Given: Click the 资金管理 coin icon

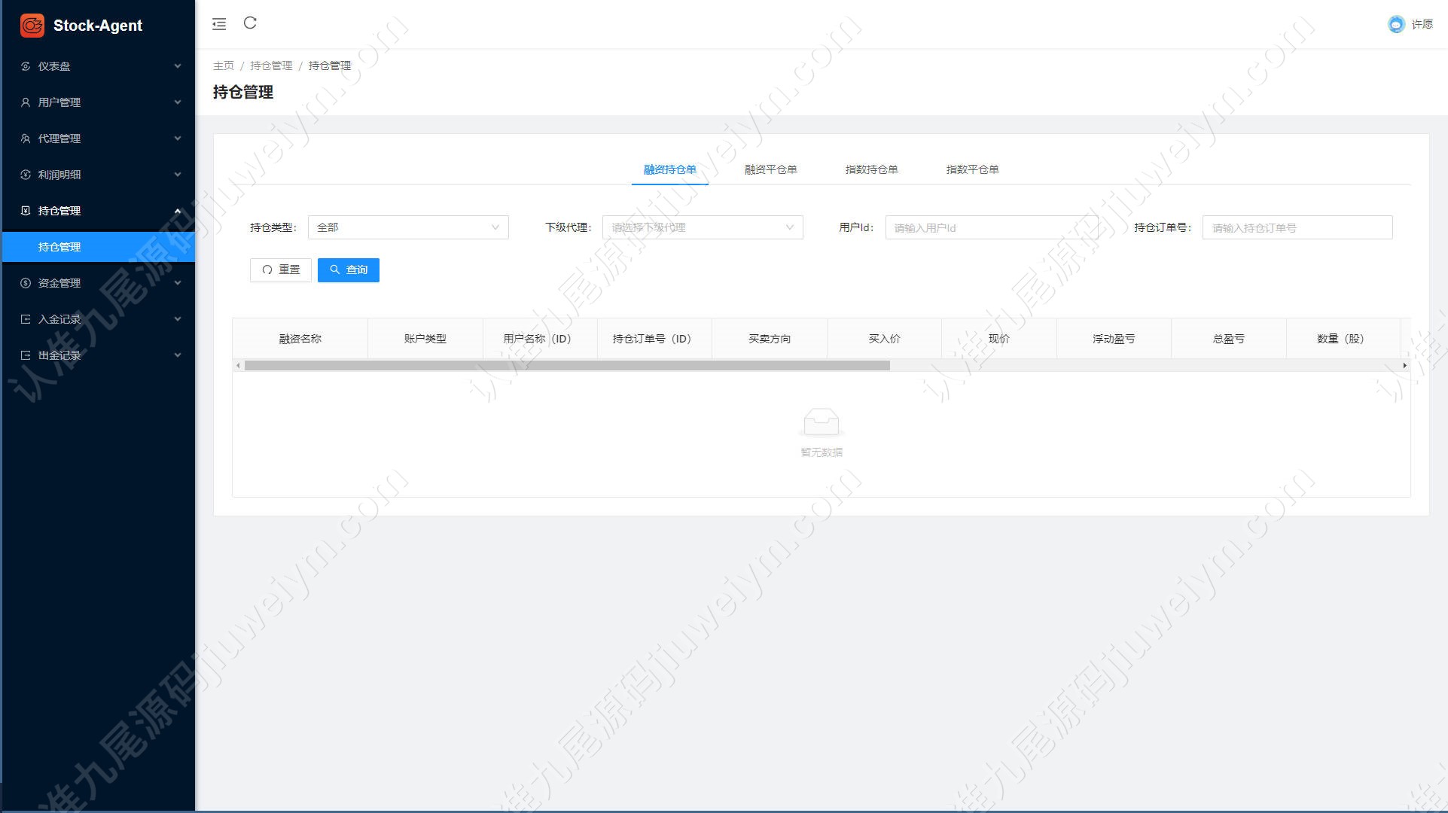Looking at the screenshot, I should click(26, 283).
